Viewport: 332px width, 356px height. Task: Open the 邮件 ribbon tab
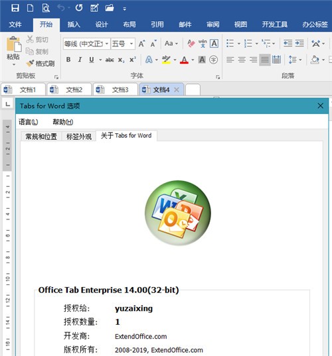tap(185, 25)
